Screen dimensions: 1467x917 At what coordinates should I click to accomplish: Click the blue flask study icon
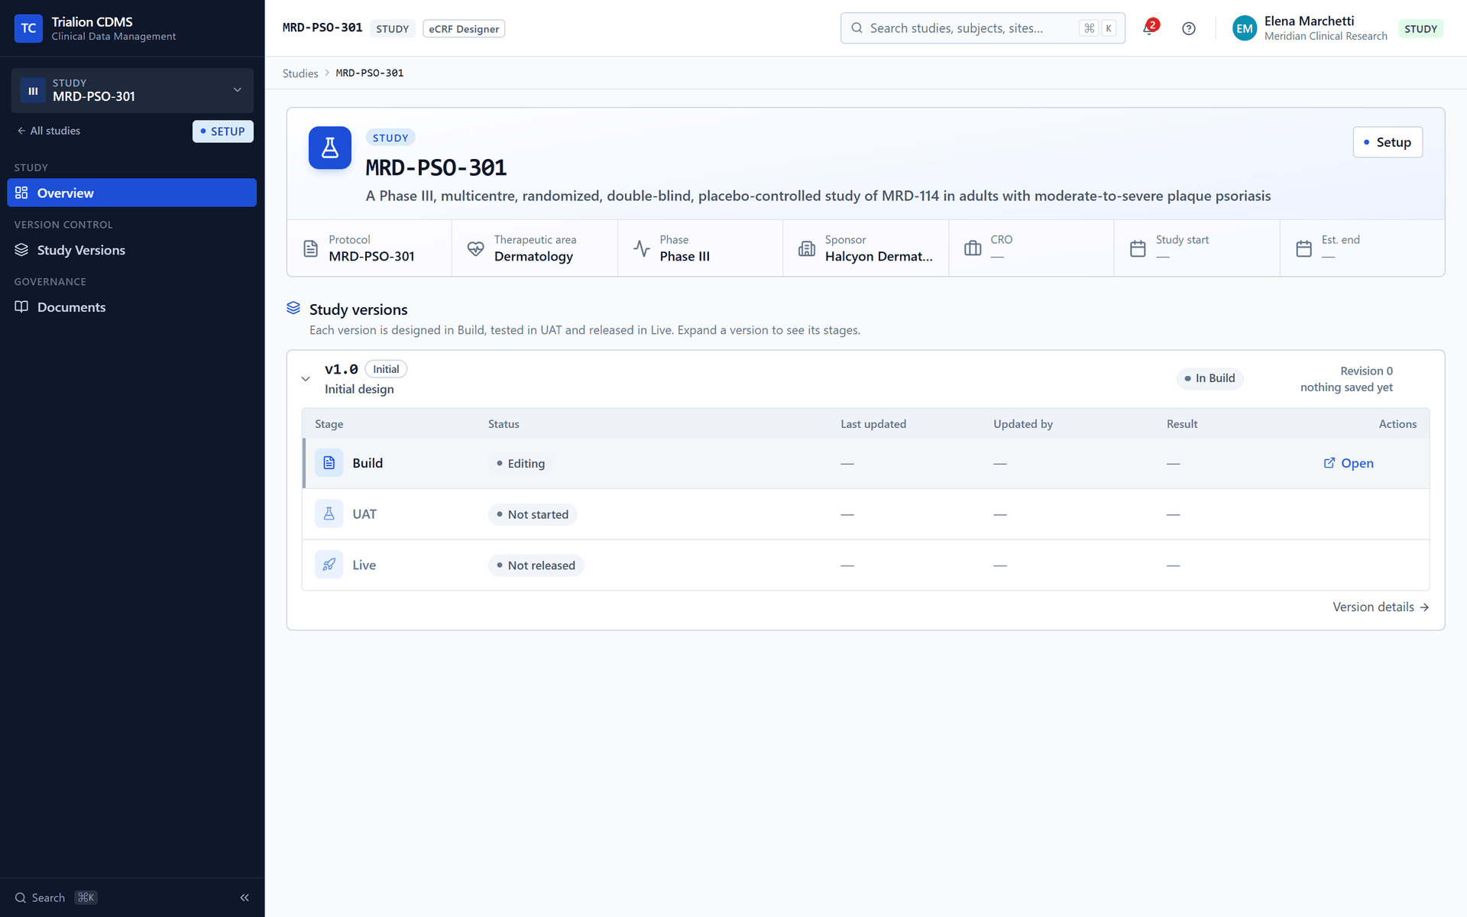(330, 147)
